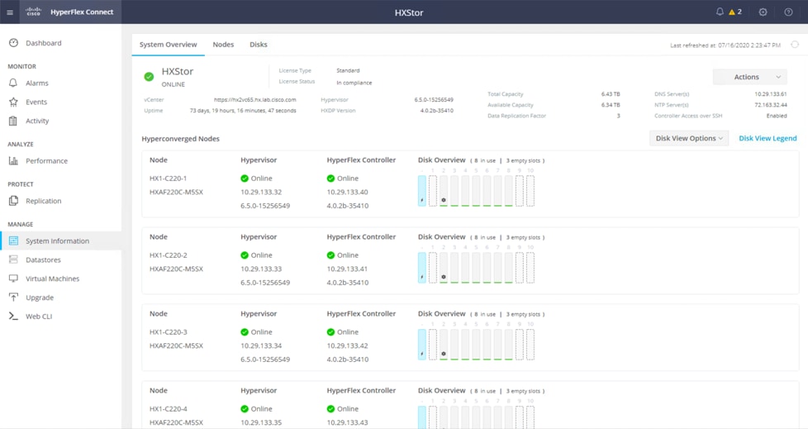Click the System Information icon
Image resolution: width=808 pixels, height=429 pixels.
(x=13, y=241)
